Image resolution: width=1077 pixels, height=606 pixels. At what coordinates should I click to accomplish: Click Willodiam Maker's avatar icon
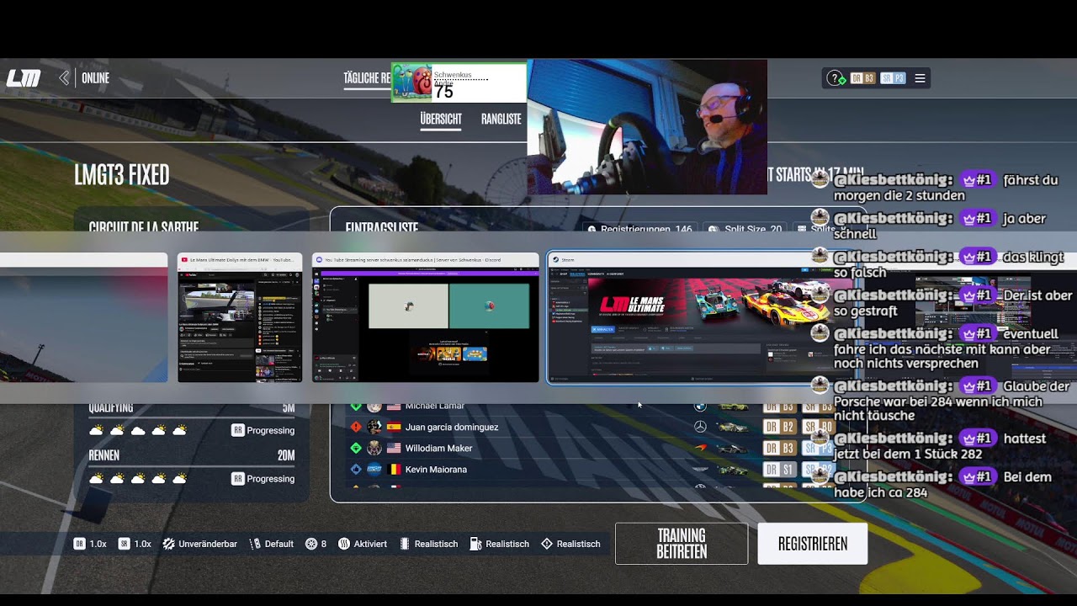click(374, 449)
